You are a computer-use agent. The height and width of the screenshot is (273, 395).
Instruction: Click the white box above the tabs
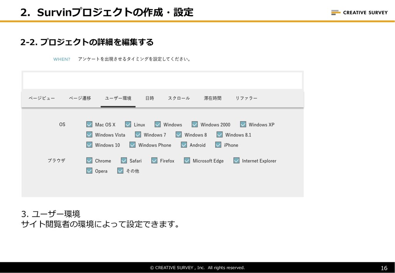[162, 80]
